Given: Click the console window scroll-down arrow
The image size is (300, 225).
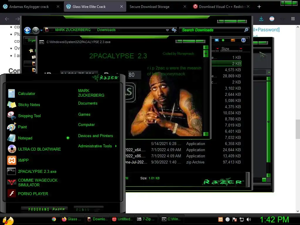Looking at the screenshot, I should (x=206, y=134).
